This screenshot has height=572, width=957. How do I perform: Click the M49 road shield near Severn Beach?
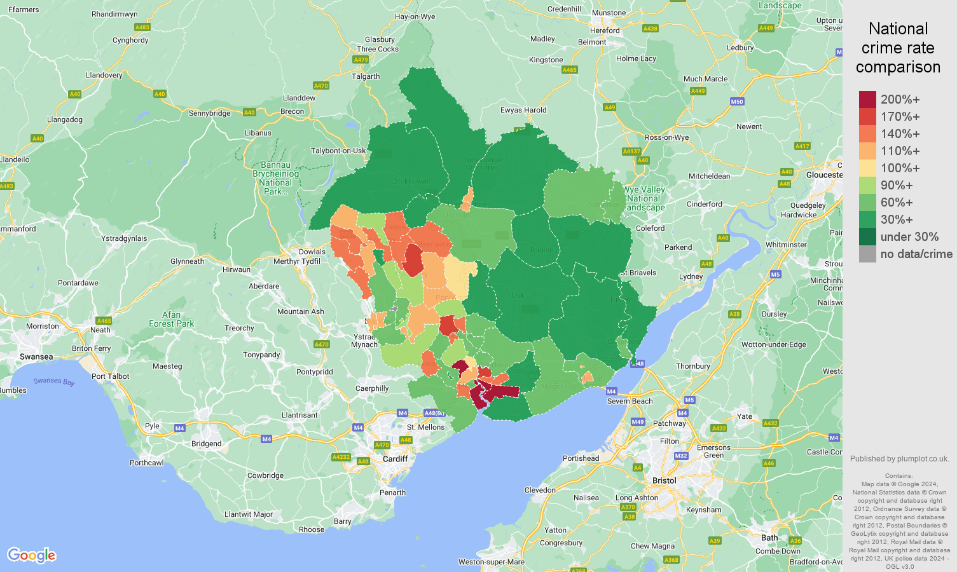(x=638, y=422)
